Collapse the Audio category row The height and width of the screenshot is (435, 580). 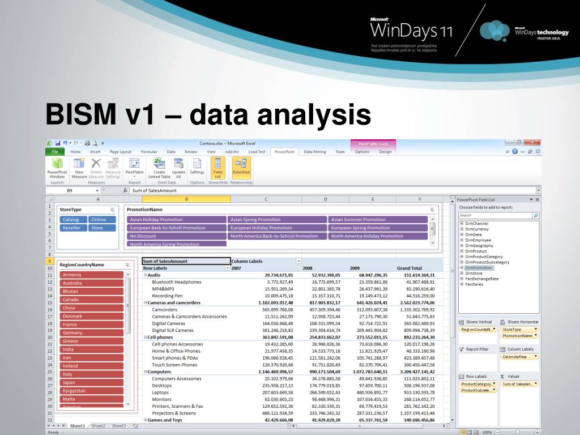[145, 275]
